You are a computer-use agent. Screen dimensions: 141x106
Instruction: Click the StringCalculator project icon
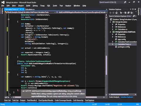114,22
